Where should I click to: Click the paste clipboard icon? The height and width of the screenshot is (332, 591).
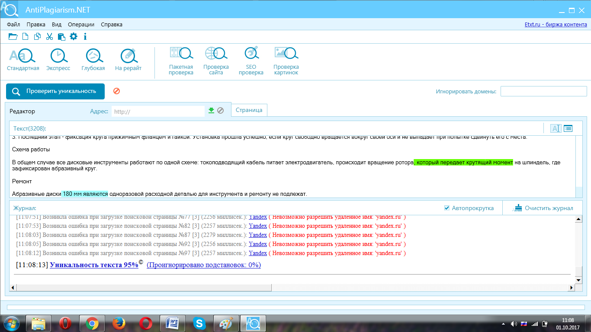[x=61, y=37]
